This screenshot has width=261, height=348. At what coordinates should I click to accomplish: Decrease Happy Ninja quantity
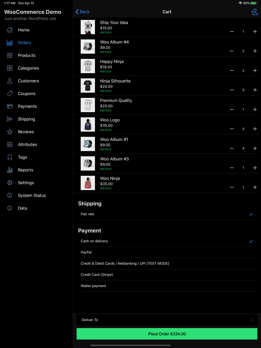pyautogui.click(x=232, y=70)
